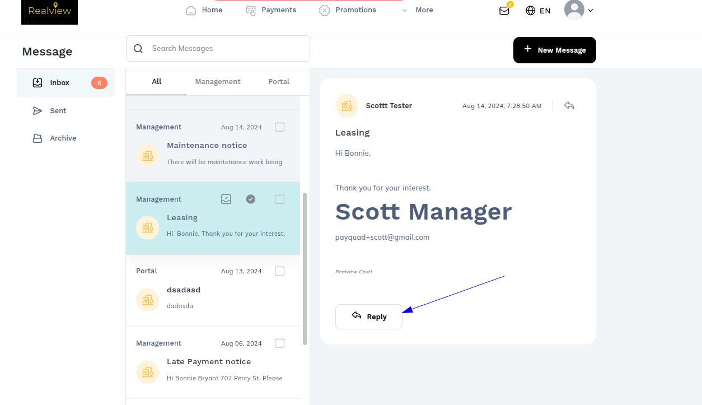Viewport: 702px width, 405px height.
Task: Tick the dsadasd message checkbox
Action: (x=280, y=271)
